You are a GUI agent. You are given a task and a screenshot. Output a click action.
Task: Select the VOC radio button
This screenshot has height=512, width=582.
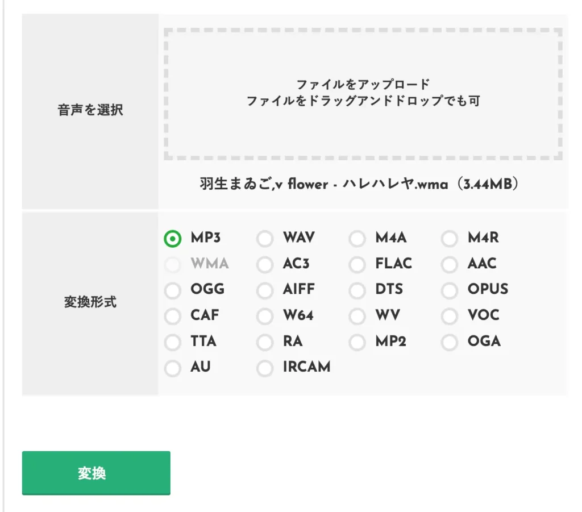coord(450,316)
